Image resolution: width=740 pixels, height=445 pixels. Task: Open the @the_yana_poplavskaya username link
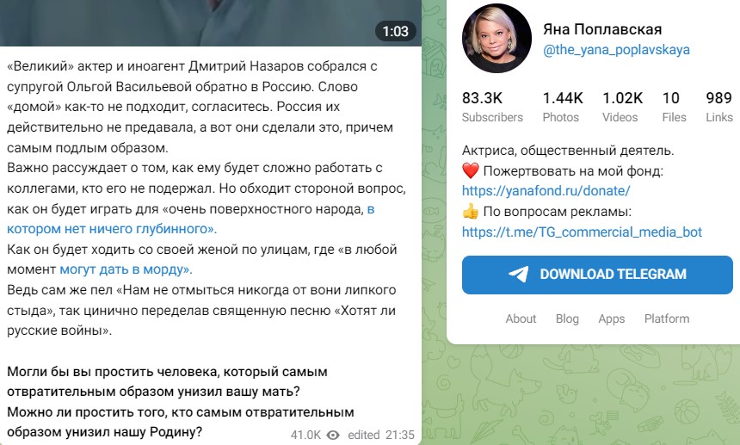(x=616, y=50)
